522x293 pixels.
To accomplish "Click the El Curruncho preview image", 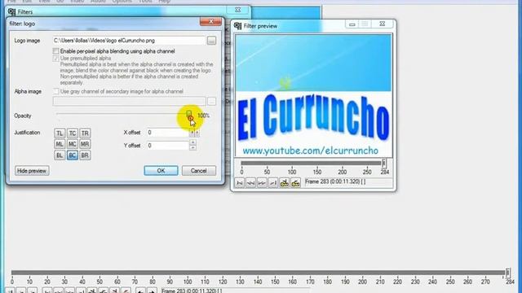I will [313, 96].
